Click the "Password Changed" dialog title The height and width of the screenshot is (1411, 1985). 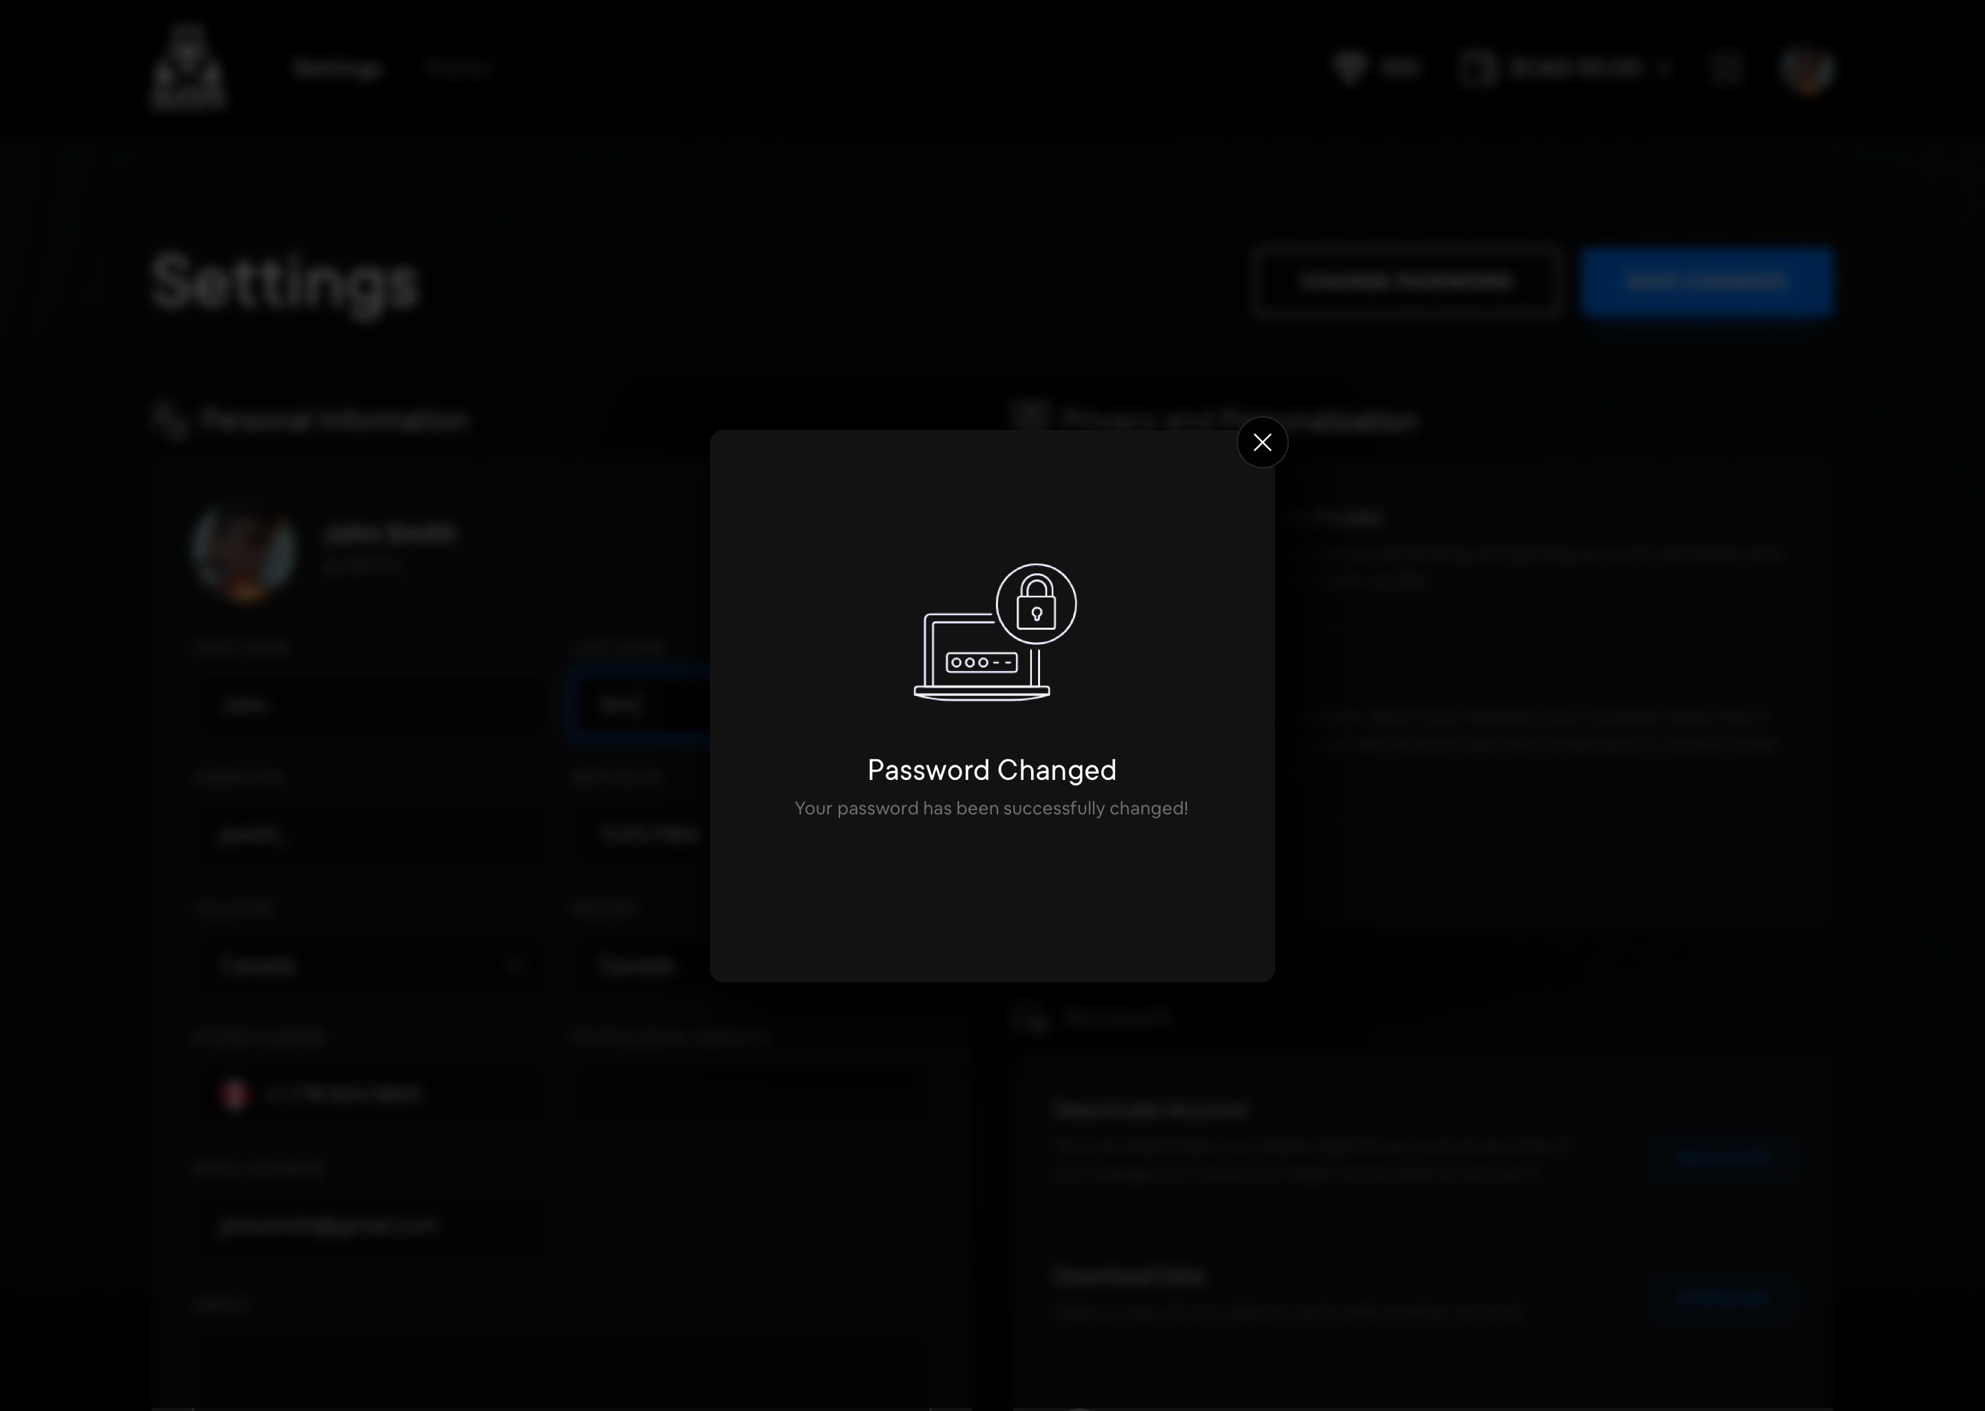click(992, 770)
